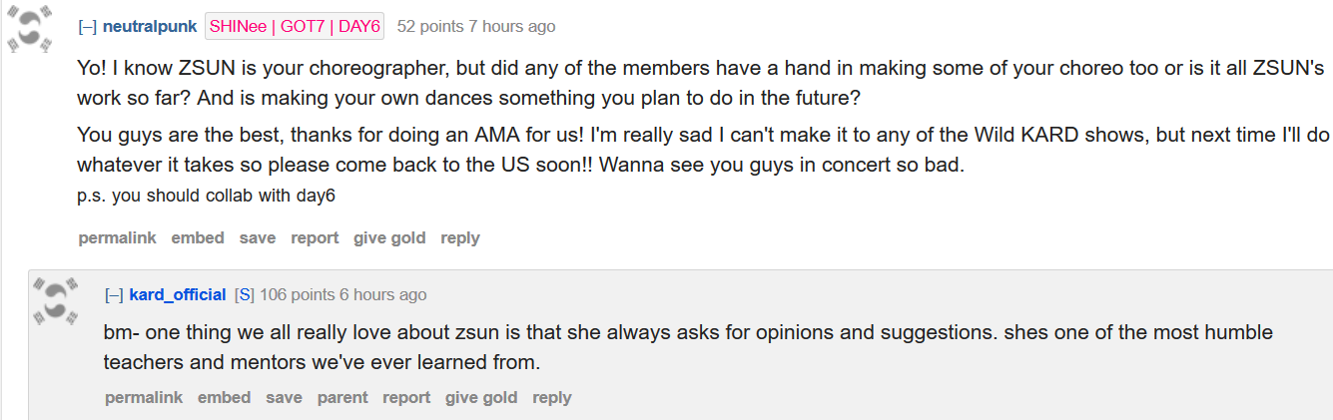Image resolution: width=1333 pixels, height=420 pixels.
Task: Click the SHINee | GOT7 | DAY6 flair
Action: [x=295, y=27]
